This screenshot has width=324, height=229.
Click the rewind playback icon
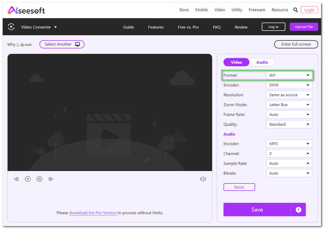[x=16, y=179]
